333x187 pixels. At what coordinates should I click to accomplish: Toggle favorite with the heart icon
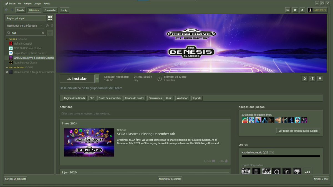(x=320, y=79)
